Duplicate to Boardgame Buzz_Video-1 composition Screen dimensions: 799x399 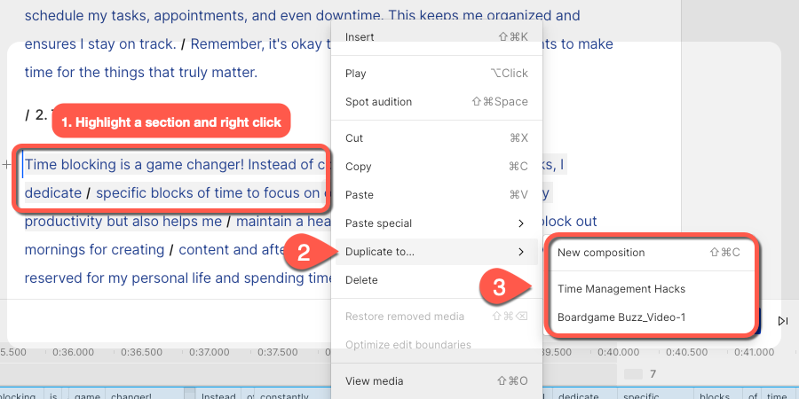(x=649, y=317)
